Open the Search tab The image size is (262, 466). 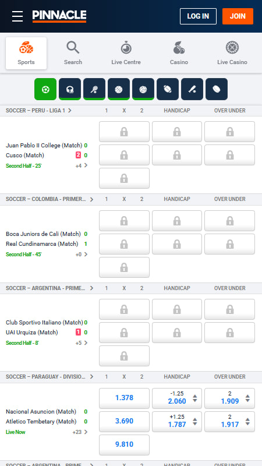click(x=73, y=53)
